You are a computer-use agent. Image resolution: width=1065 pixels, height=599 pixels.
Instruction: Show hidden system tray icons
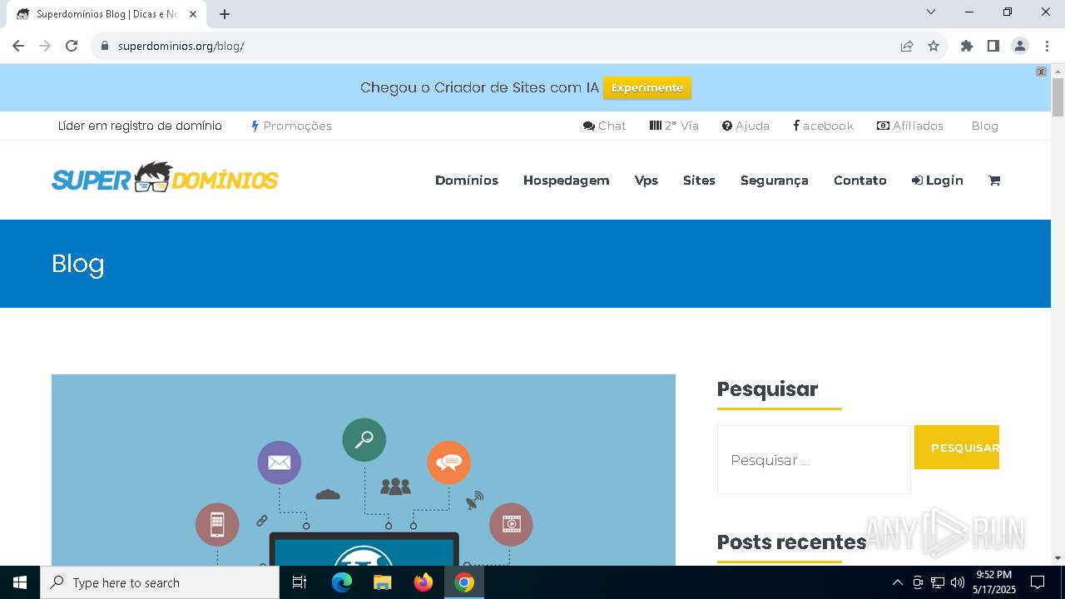pyautogui.click(x=897, y=582)
